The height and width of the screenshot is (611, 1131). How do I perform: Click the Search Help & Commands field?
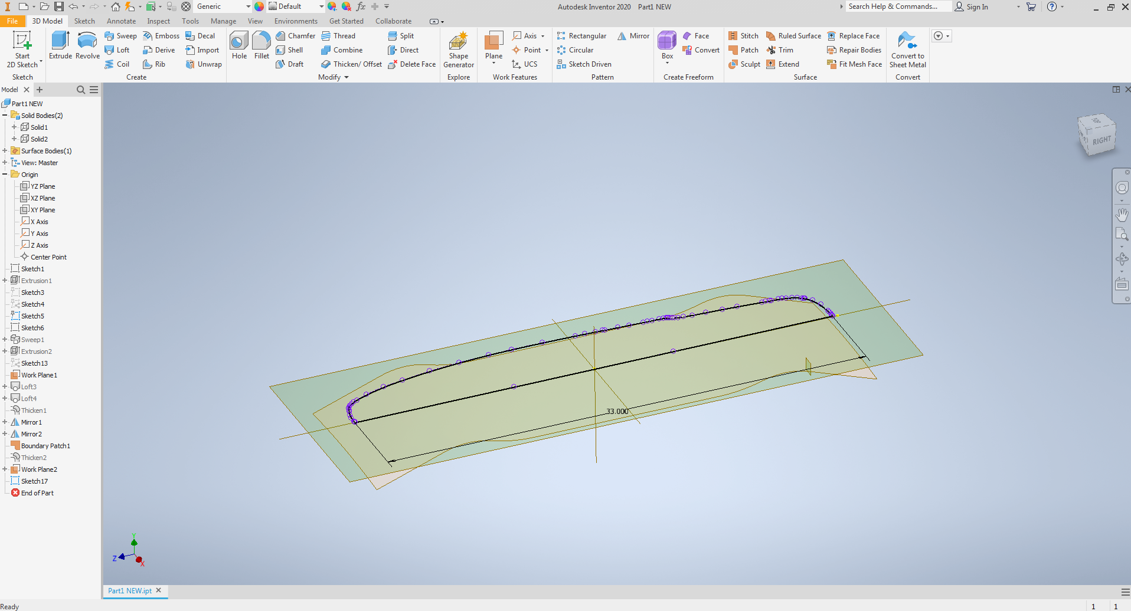click(x=897, y=6)
